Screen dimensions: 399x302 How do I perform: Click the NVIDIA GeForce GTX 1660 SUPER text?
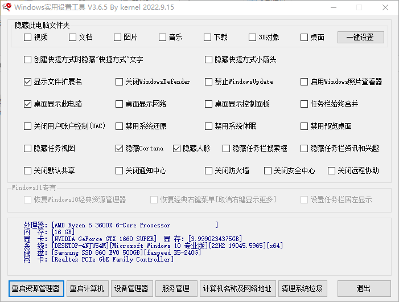point(104,239)
